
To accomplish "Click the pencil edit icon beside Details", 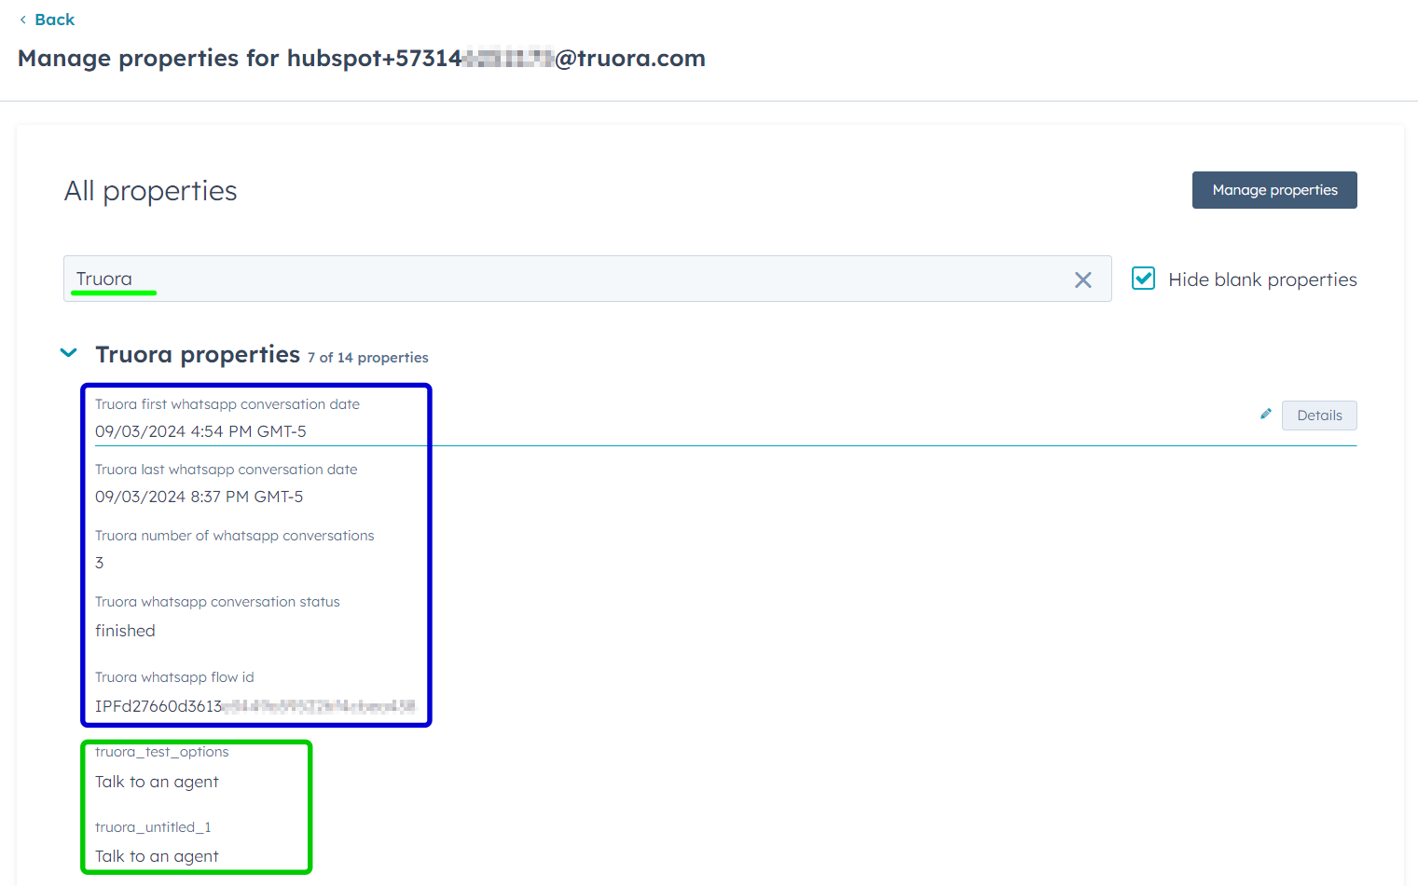I will point(1265,414).
